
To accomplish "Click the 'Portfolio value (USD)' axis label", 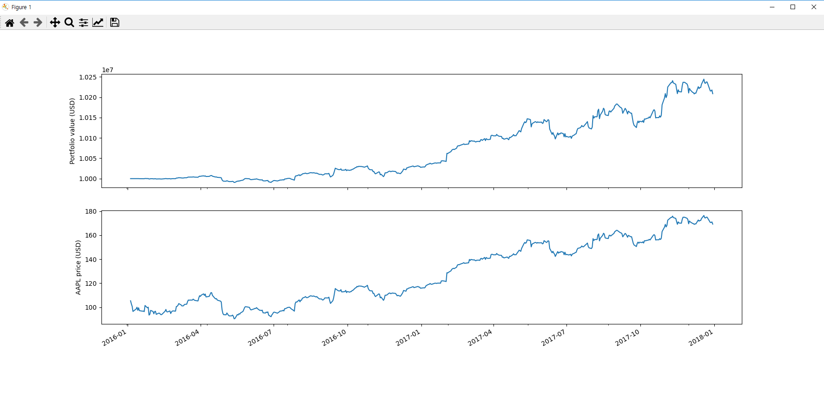I will coord(72,131).
